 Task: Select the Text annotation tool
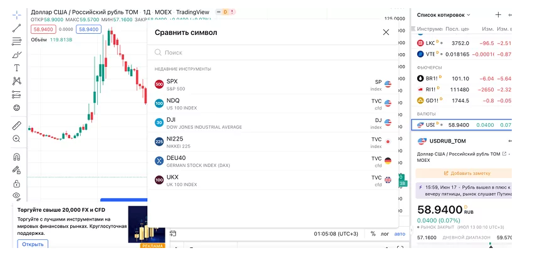tap(16, 67)
